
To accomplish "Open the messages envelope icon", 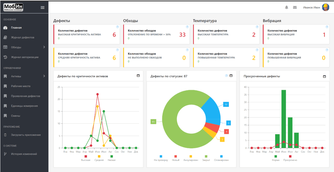I will (x=295, y=7).
